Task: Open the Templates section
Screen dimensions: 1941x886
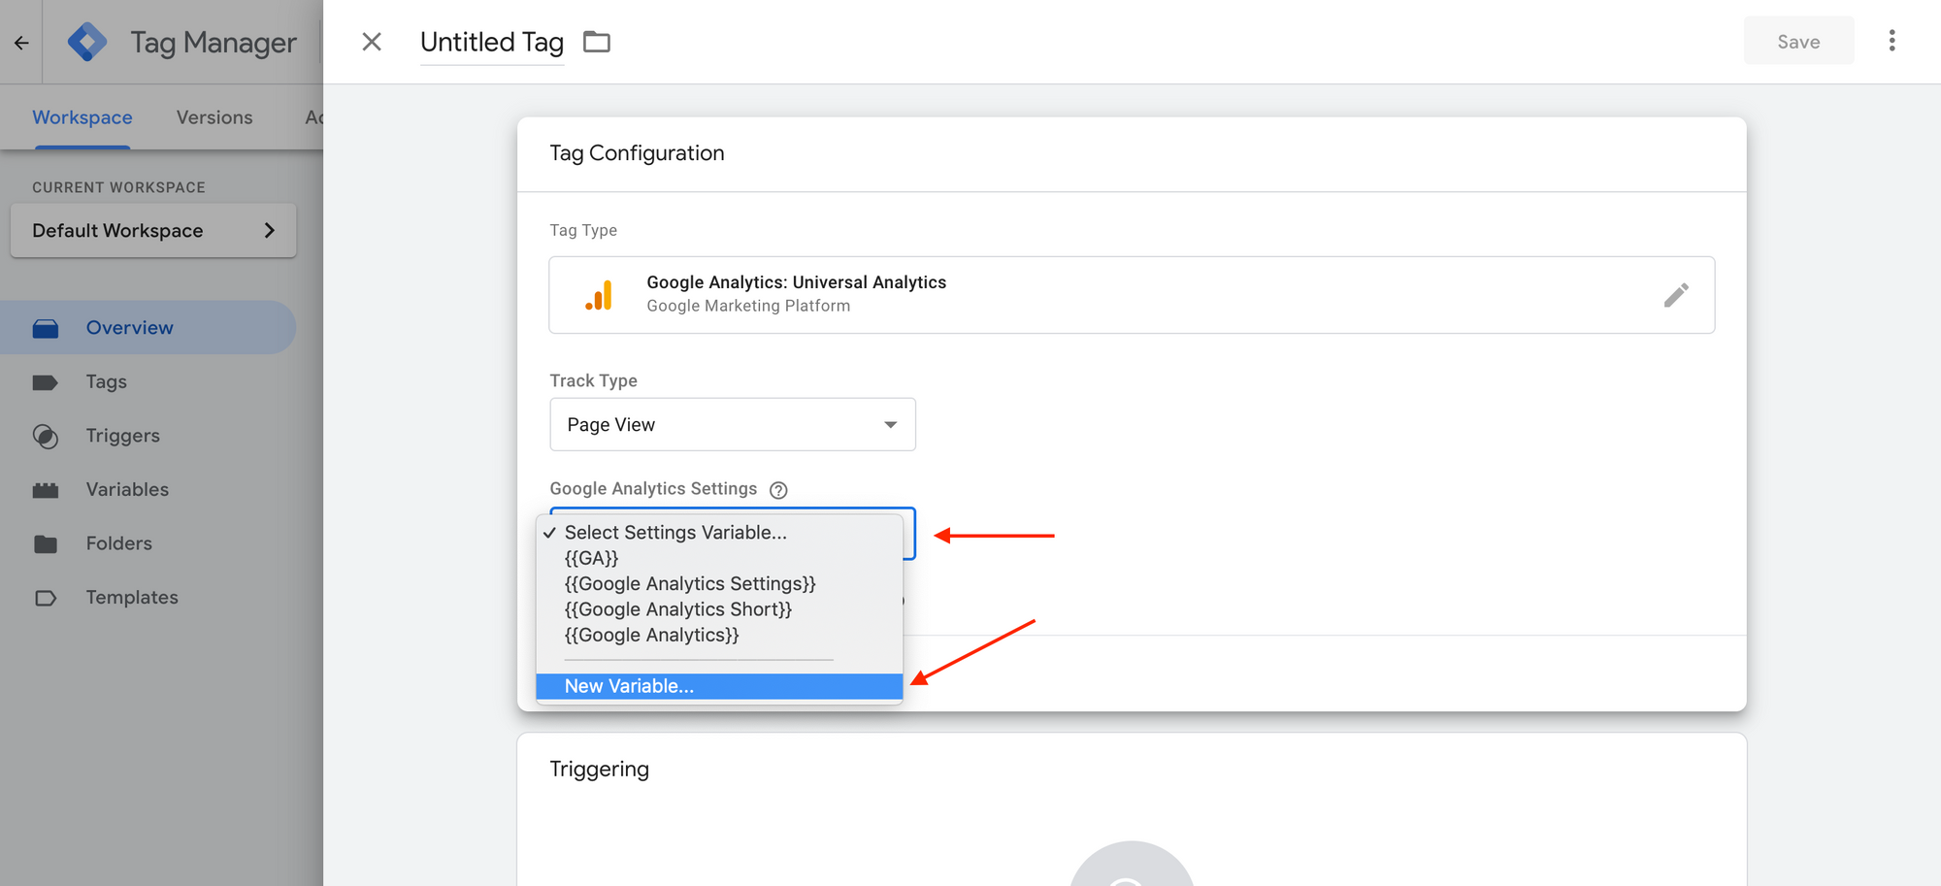Action: (148, 597)
